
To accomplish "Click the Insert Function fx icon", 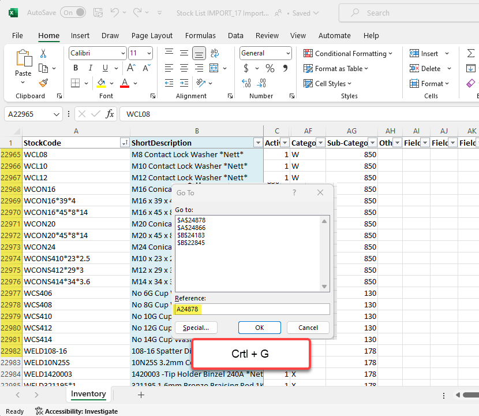I will [110, 114].
